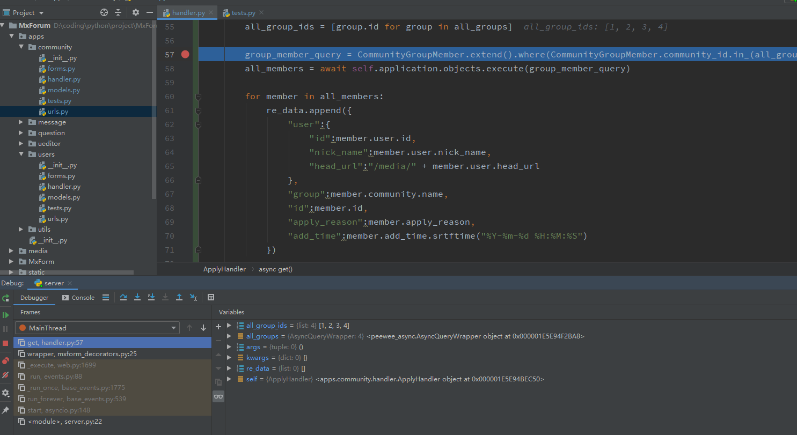797x435 pixels.
Task: Click the Step Into icon
Action: point(137,297)
